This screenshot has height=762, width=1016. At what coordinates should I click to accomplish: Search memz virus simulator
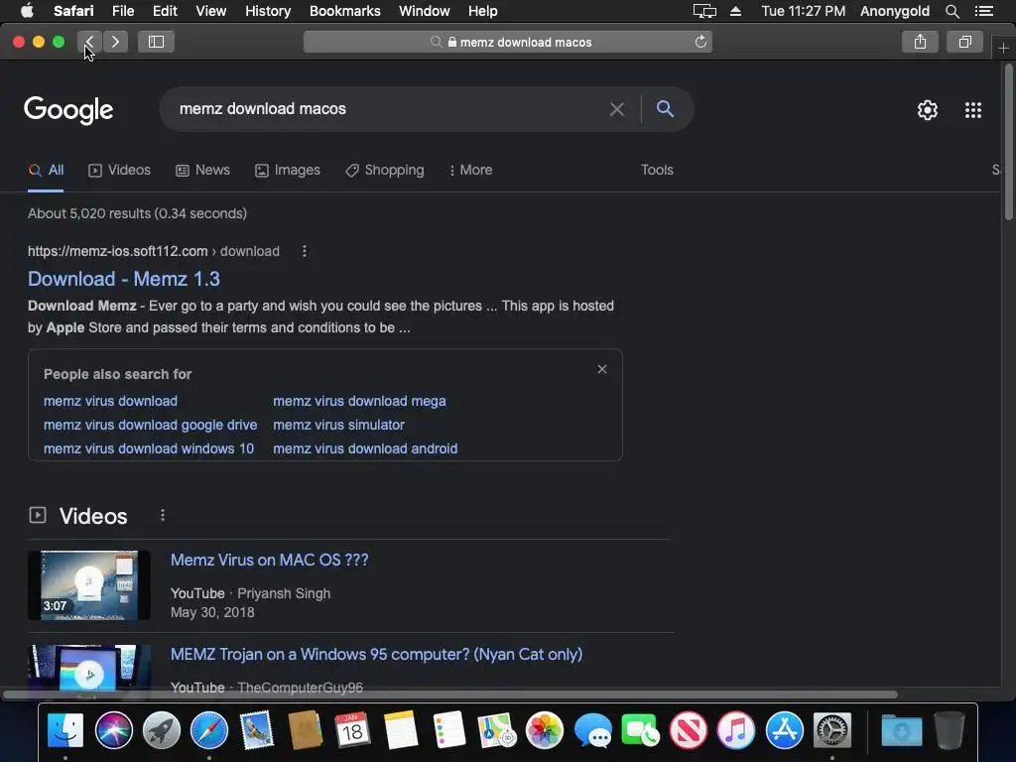click(339, 425)
